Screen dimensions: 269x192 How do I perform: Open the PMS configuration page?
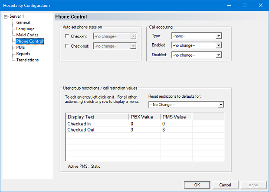[20, 48]
